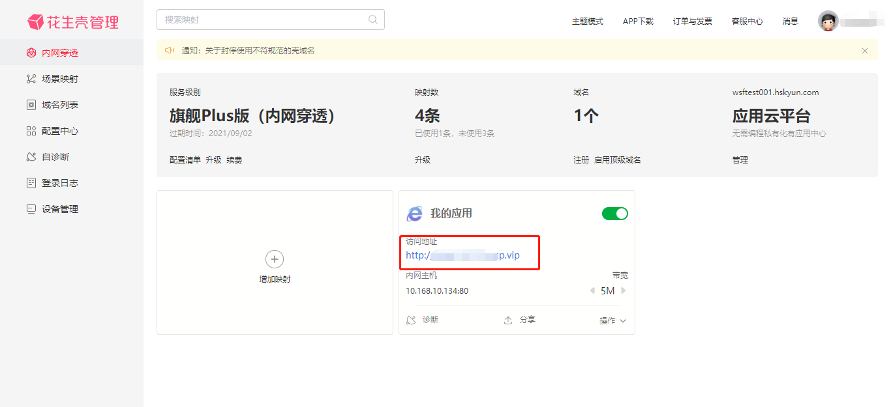Dismiss the yellow notification banner
Screen dimensions: 891x407
point(865,51)
